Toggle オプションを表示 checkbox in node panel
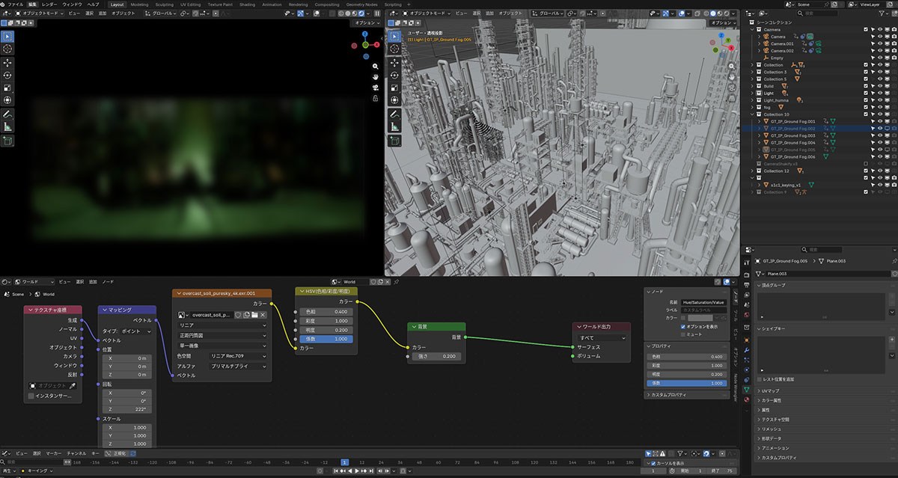Image resolution: width=898 pixels, height=478 pixels. pyautogui.click(x=683, y=326)
